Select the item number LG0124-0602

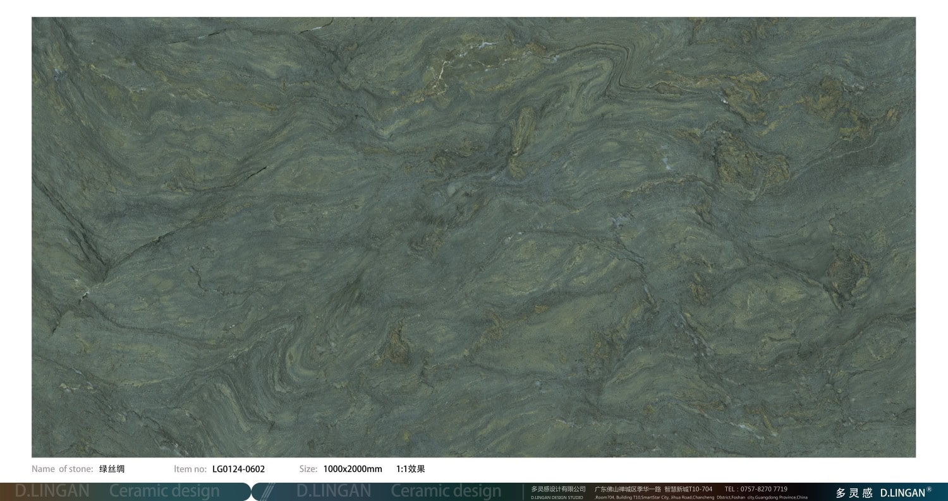click(x=238, y=469)
